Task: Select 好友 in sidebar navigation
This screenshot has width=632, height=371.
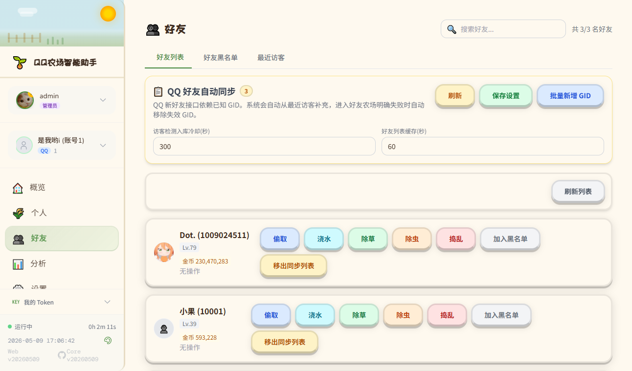Action: (62, 239)
